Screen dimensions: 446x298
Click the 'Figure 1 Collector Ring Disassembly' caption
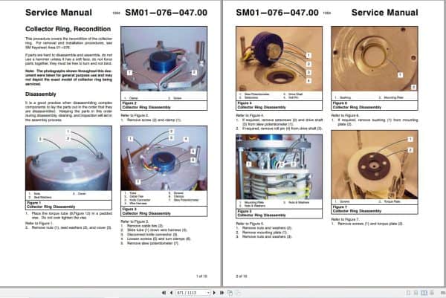point(51,204)
